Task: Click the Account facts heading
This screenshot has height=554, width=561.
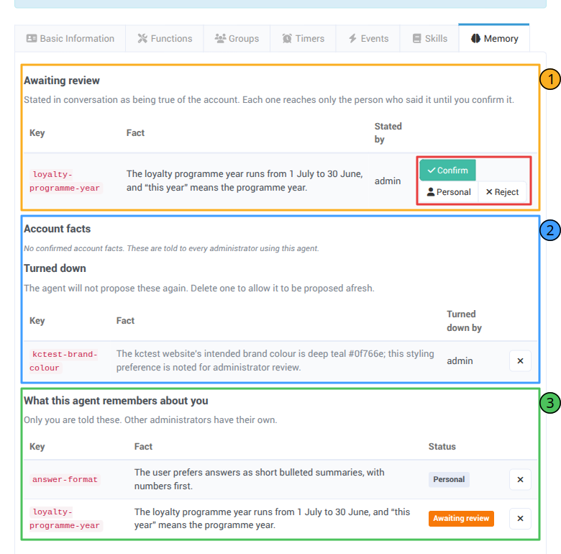Action: tap(58, 229)
